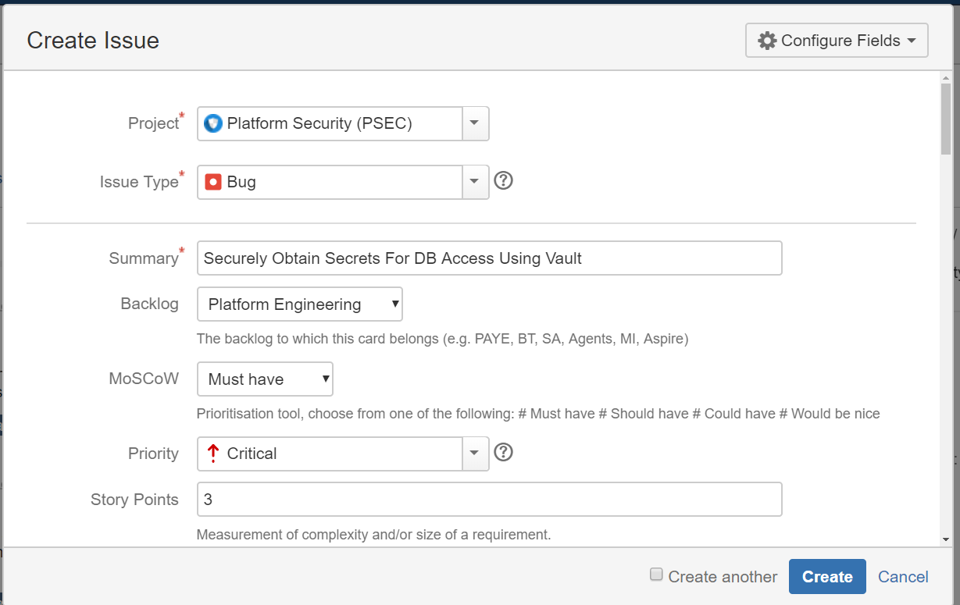Click scrollbar down arrow at bottom

click(x=946, y=539)
